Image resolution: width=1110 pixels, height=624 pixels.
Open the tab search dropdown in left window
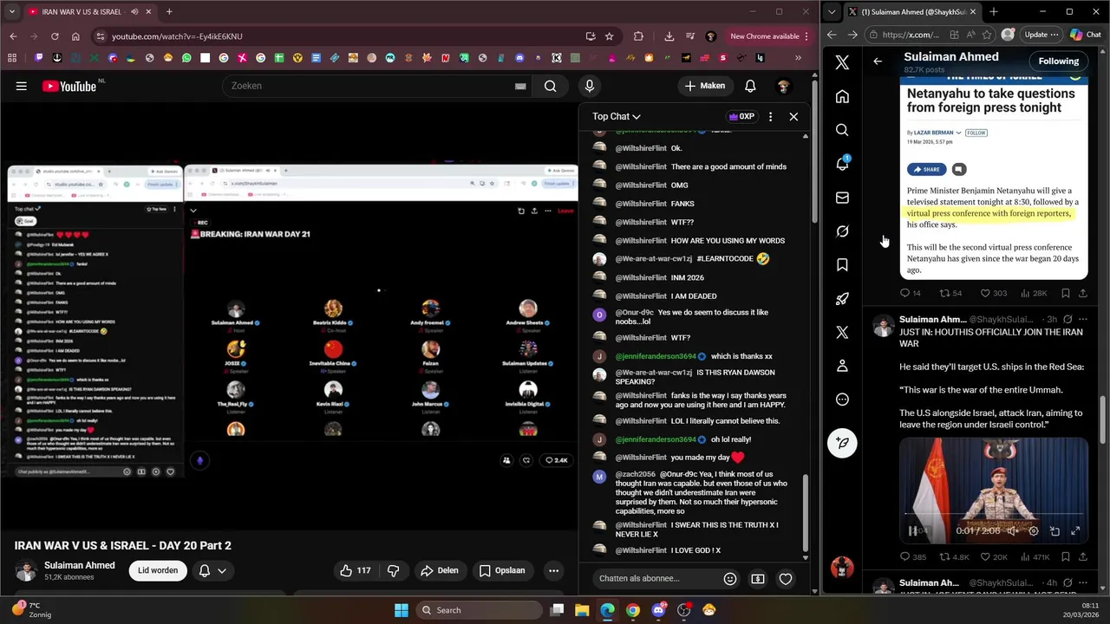click(11, 11)
